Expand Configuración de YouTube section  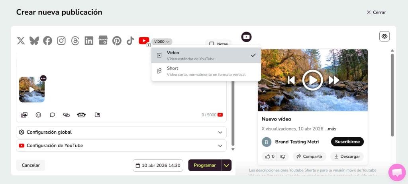point(121,145)
